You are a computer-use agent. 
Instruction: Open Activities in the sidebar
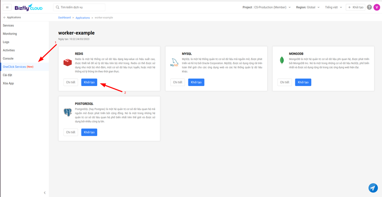point(25,50)
